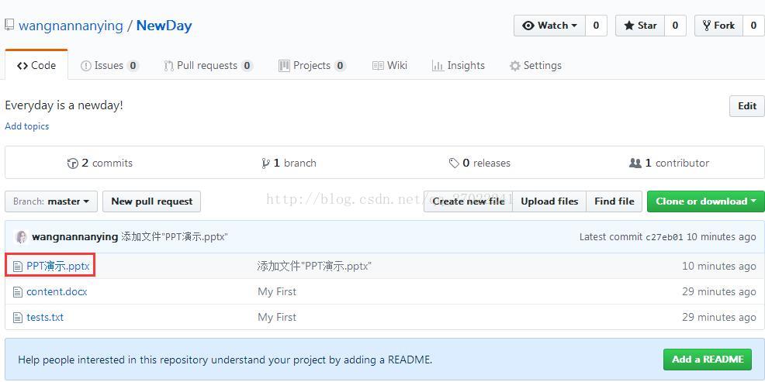Image resolution: width=765 pixels, height=382 pixels.
Task: Fork the NewDay repository
Action: coord(719,26)
